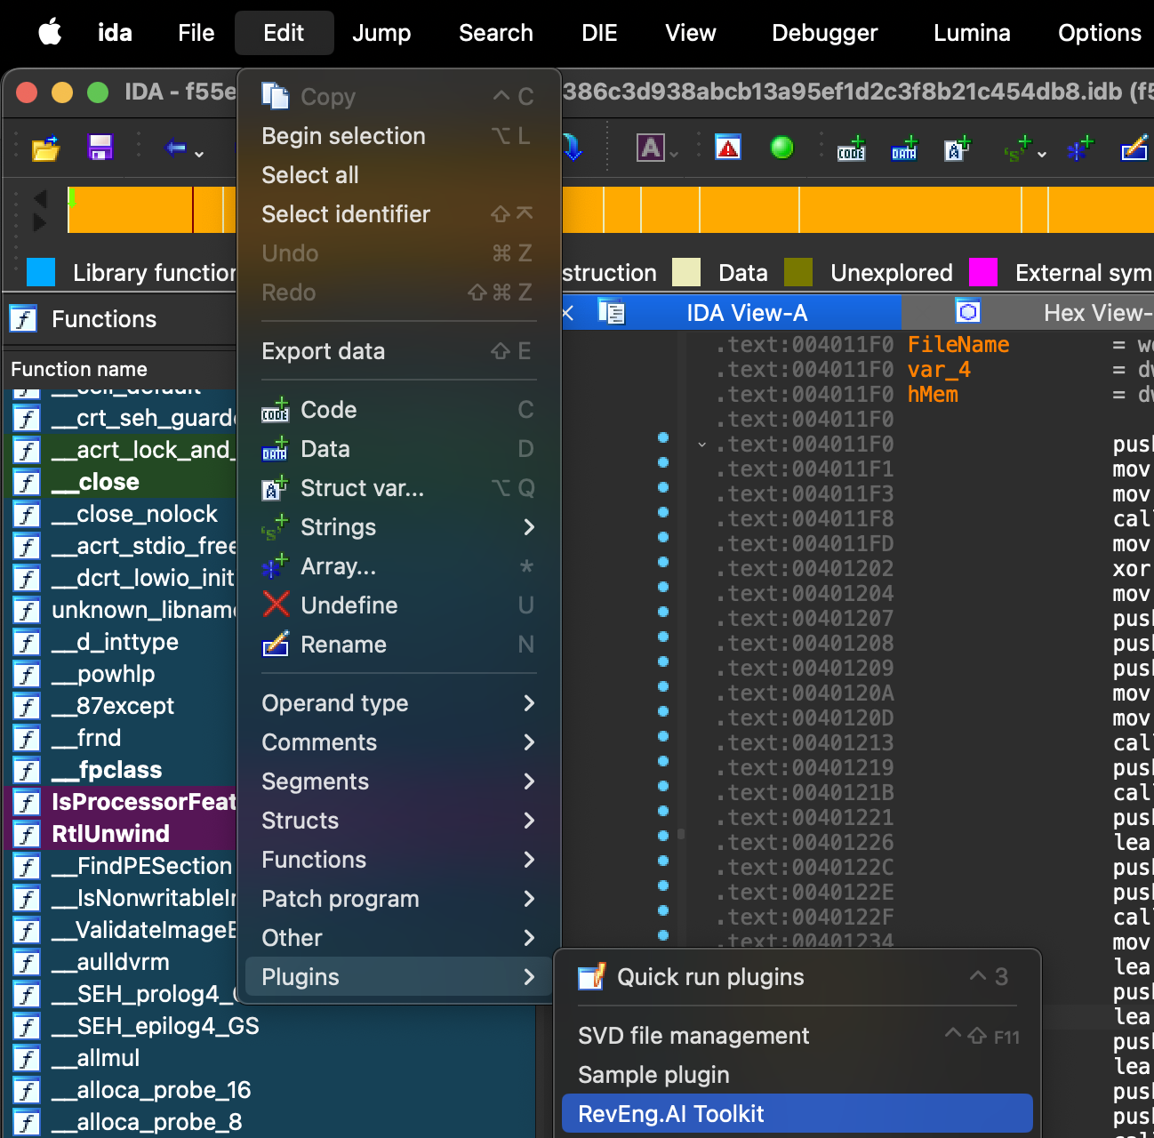Click the Unexplored olive color swatch
This screenshot has height=1138, width=1154.
pos(798,272)
